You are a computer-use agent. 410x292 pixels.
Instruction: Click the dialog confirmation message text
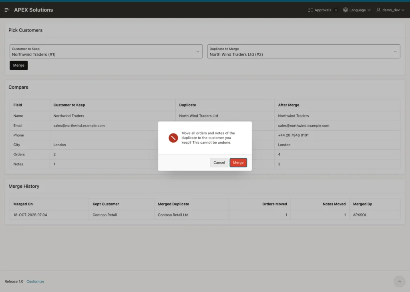point(208,138)
